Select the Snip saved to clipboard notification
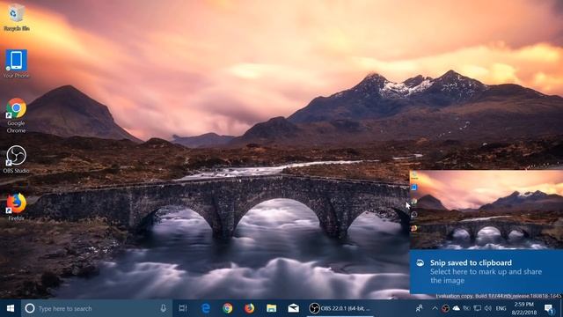 [486, 271]
